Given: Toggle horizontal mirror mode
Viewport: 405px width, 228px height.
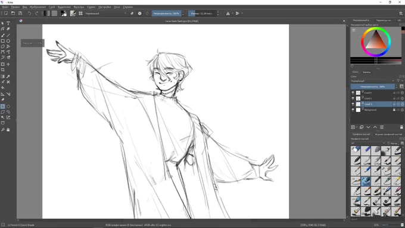Looking at the screenshot, I should pyautogui.click(x=228, y=13).
